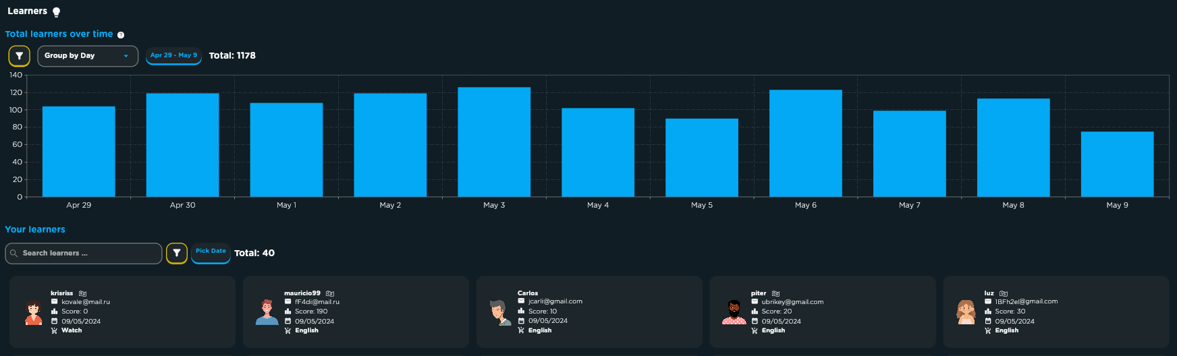The image size is (1177, 356).
Task: Click the icon next to krisriss name
Action: (x=83, y=293)
